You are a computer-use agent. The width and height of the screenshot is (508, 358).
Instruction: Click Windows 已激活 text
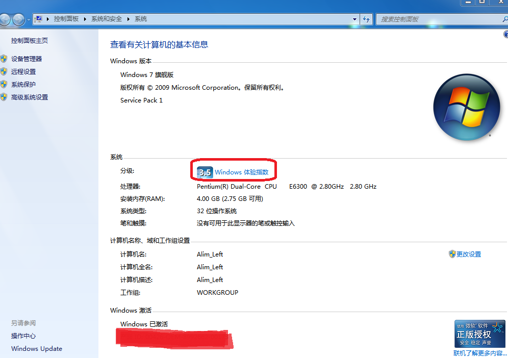click(144, 324)
